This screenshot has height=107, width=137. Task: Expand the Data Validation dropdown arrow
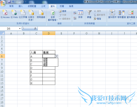[x=131, y=20]
